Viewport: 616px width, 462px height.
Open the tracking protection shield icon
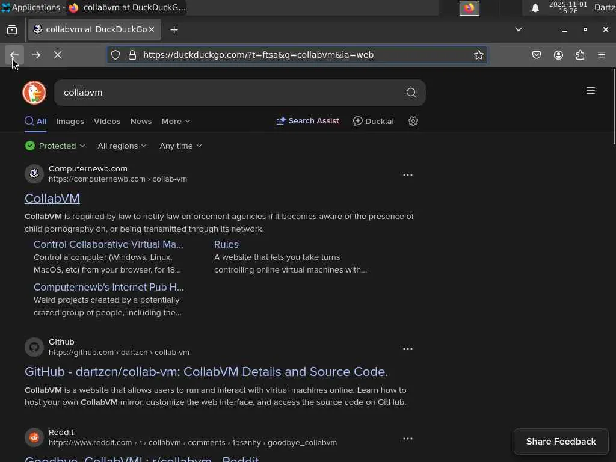coord(115,55)
